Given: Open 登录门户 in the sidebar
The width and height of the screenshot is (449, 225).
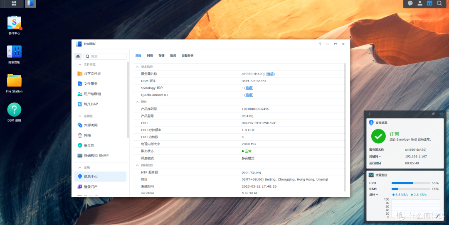Looking at the screenshot, I should (x=100, y=187).
